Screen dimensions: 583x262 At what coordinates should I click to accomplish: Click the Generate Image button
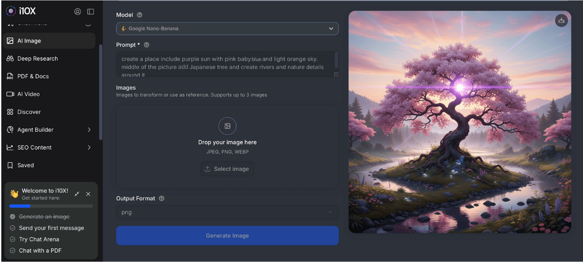coord(227,236)
